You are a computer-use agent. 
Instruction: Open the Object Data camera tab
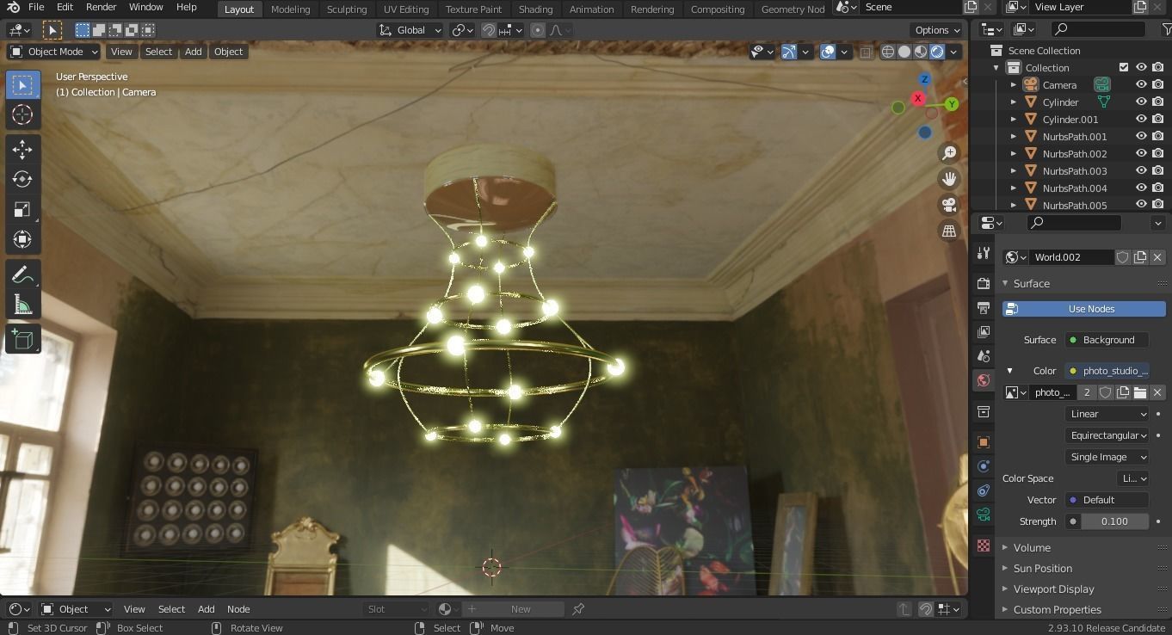click(984, 515)
